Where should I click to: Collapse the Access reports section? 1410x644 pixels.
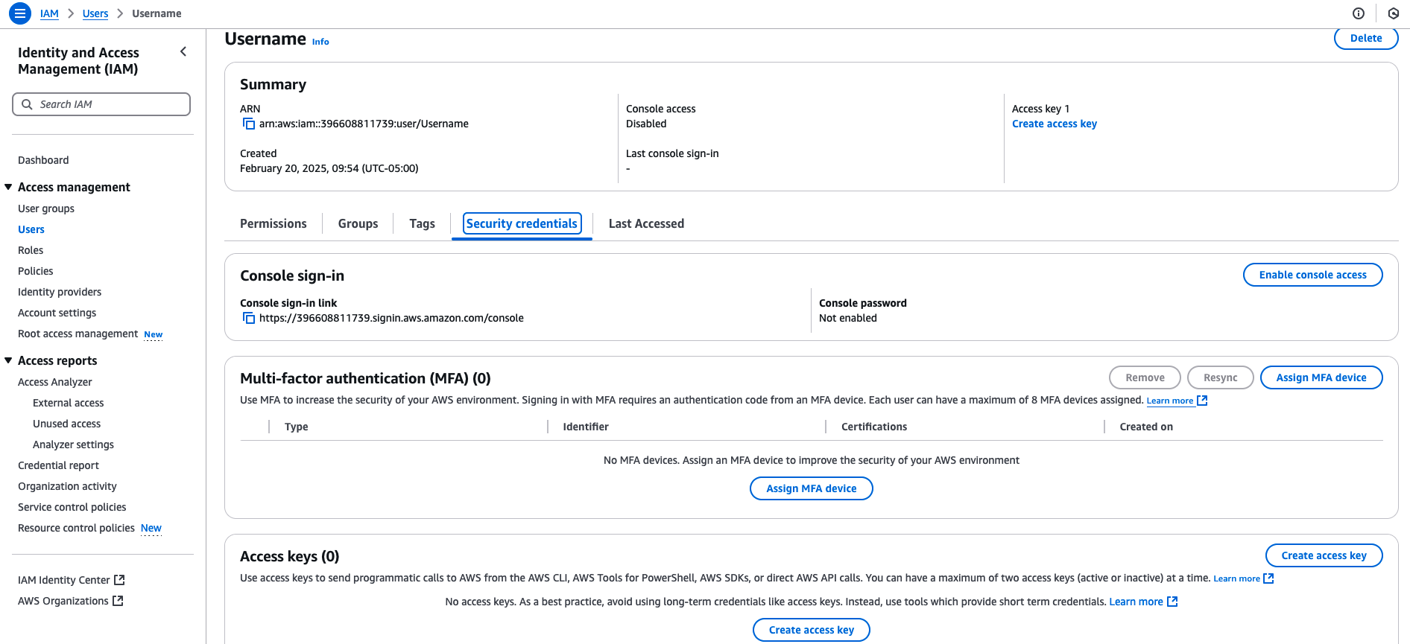(8, 360)
